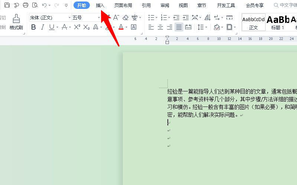Apply red font color with the A icon
The height and width of the screenshot is (185, 297).
click(x=121, y=27)
